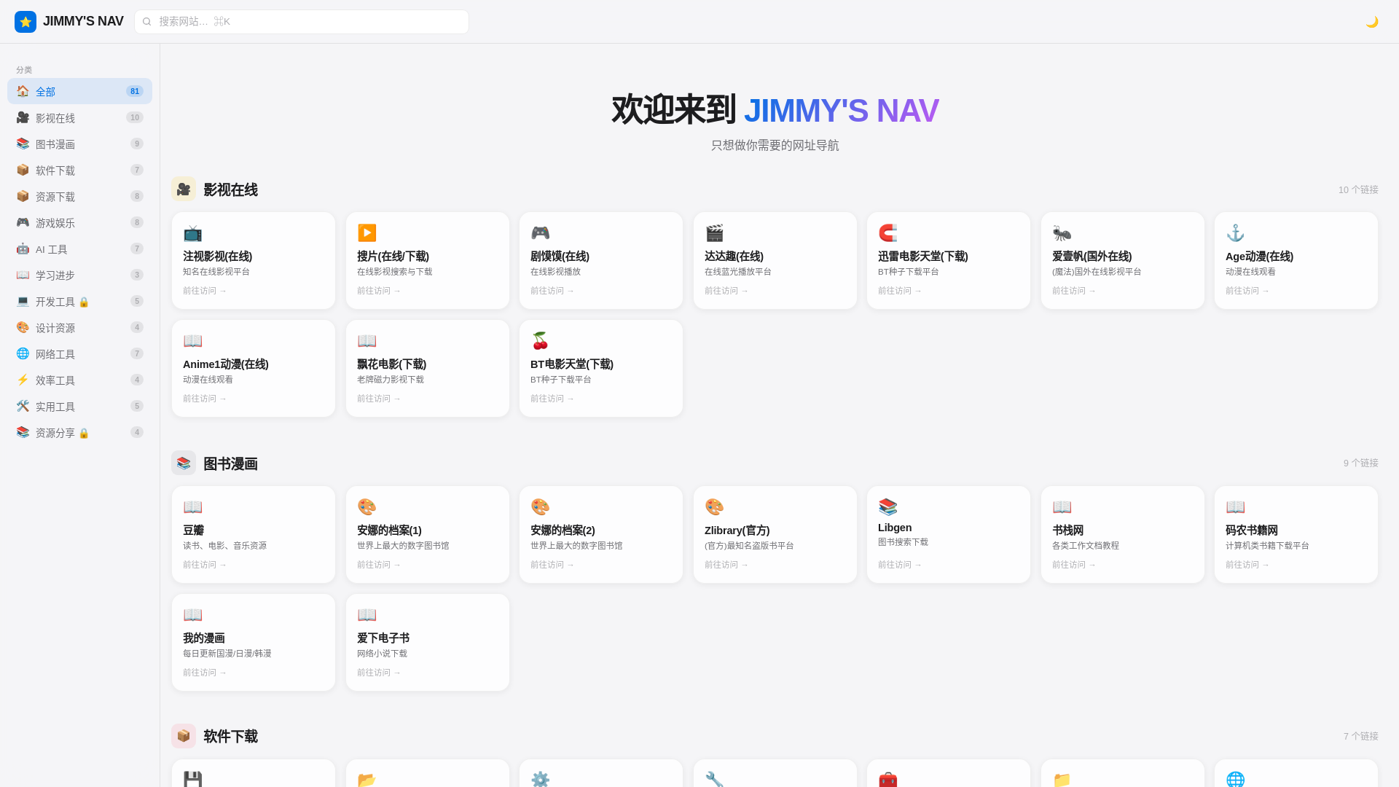Click the 10 个链接 count label

pos(1358,190)
